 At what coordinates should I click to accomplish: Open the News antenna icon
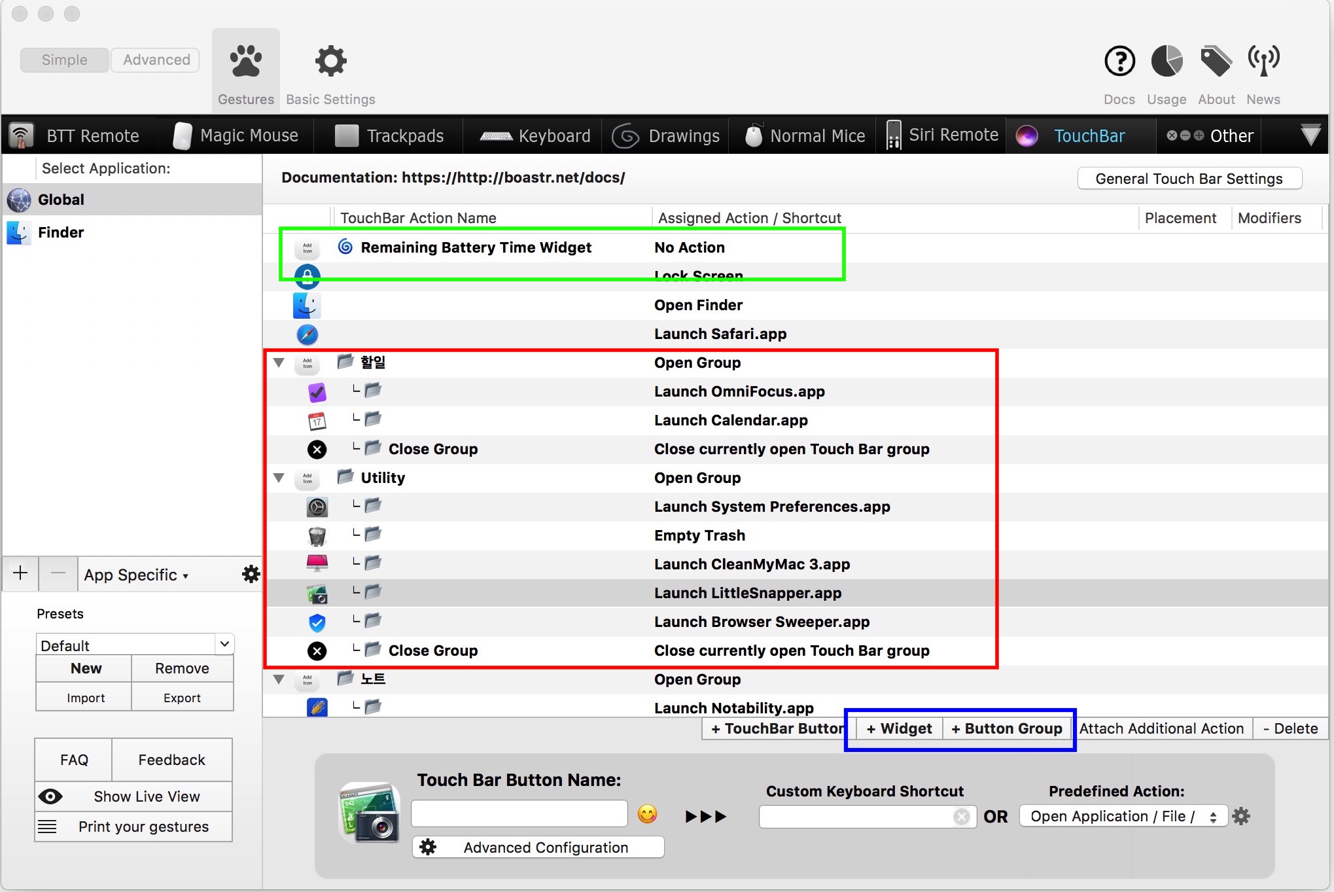[x=1263, y=62]
